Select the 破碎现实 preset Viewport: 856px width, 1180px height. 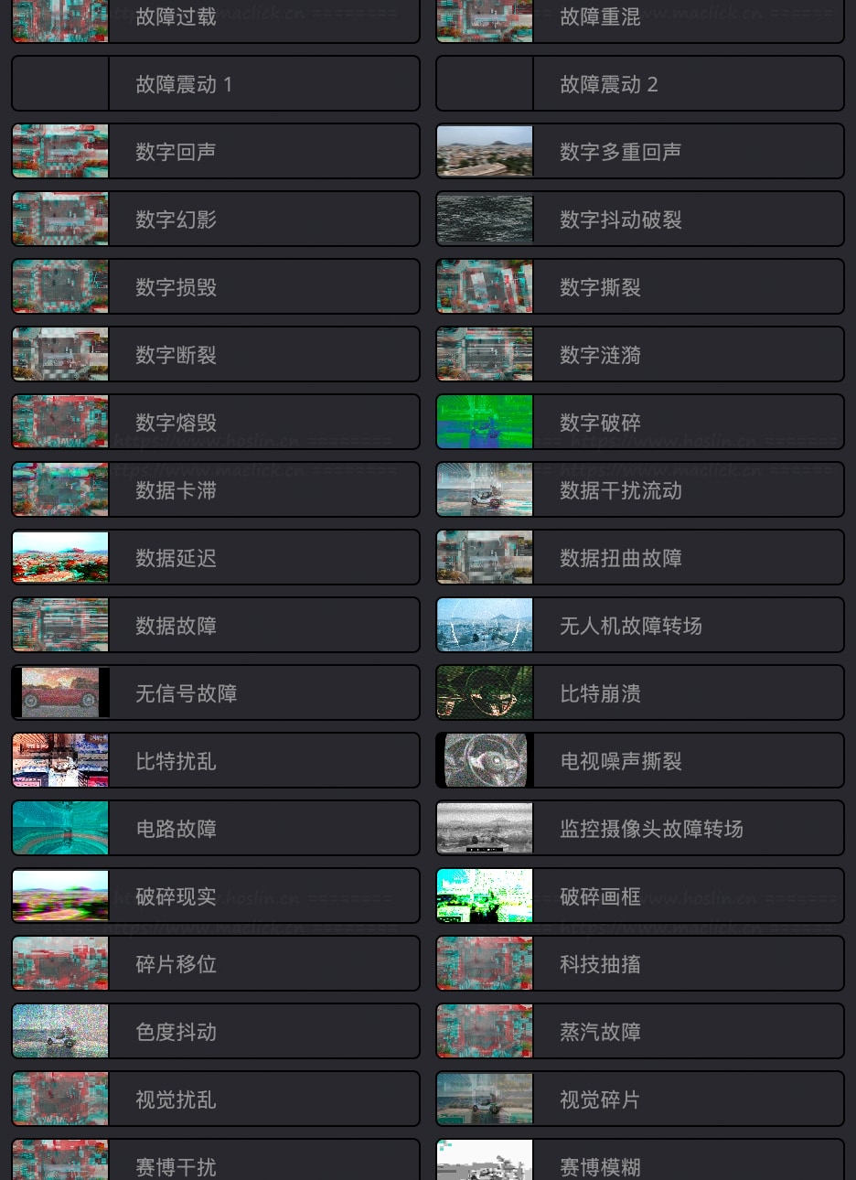[x=216, y=896]
